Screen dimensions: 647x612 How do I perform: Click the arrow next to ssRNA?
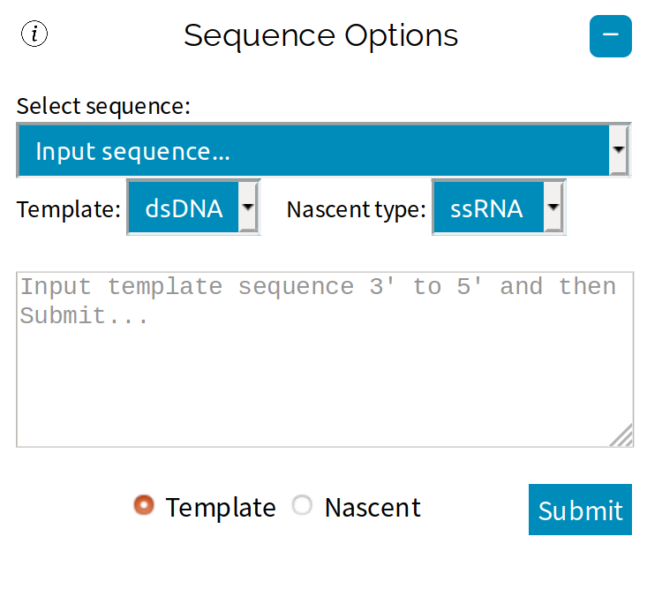pyautogui.click(x=553, y=209)
